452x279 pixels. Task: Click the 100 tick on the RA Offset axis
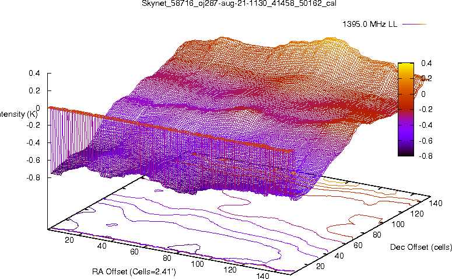click(x=198, y=264)
